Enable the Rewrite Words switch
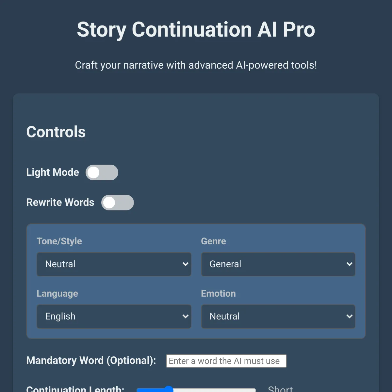 tap(117, 203)
